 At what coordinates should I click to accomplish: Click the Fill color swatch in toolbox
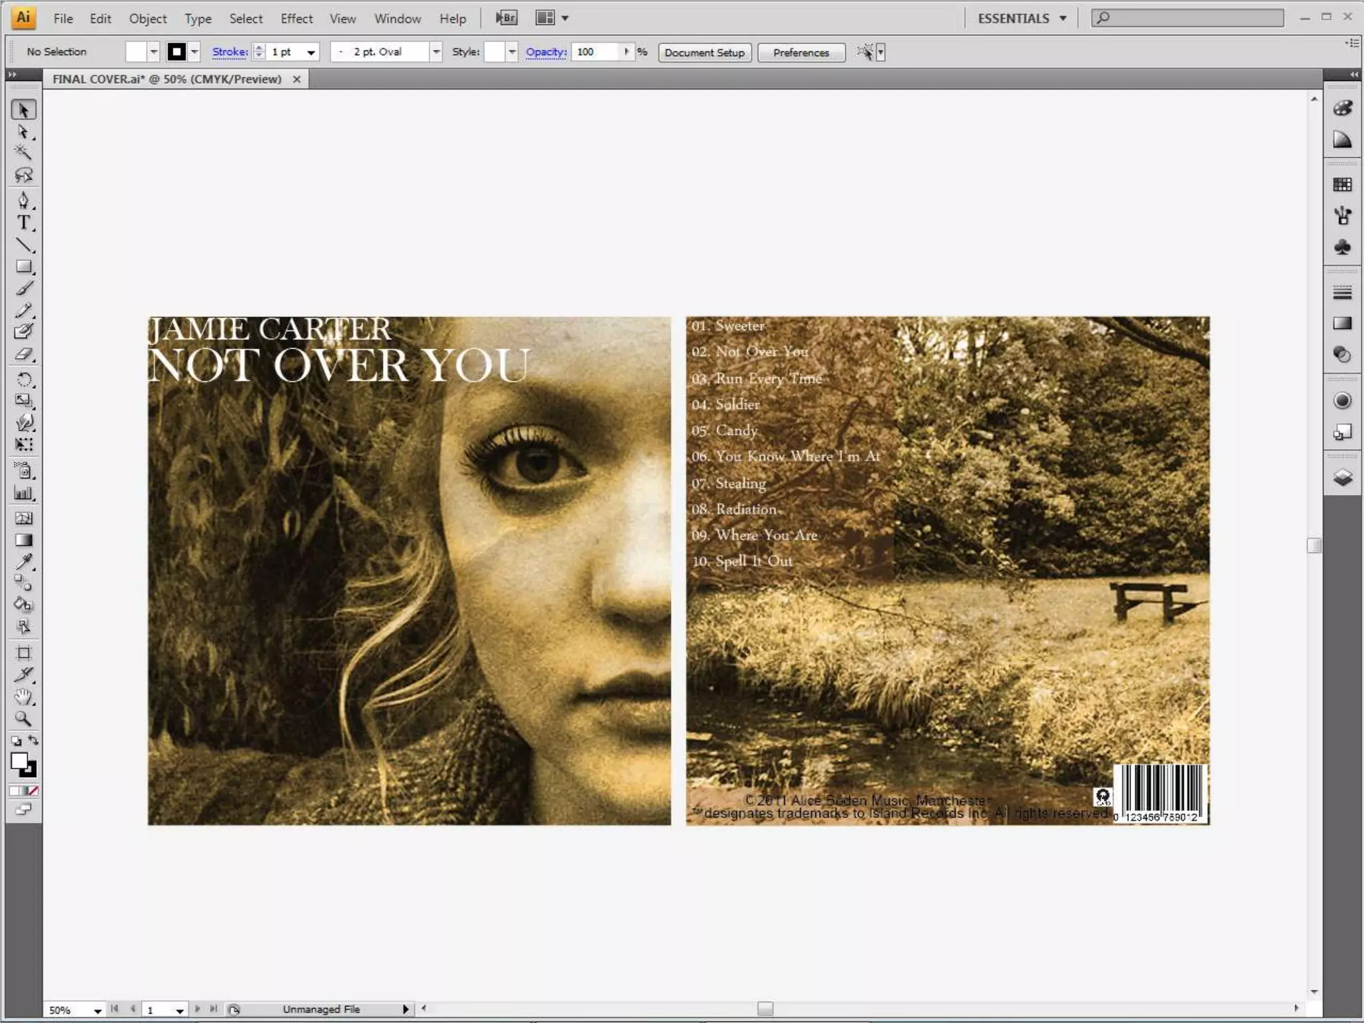point(19,761)
